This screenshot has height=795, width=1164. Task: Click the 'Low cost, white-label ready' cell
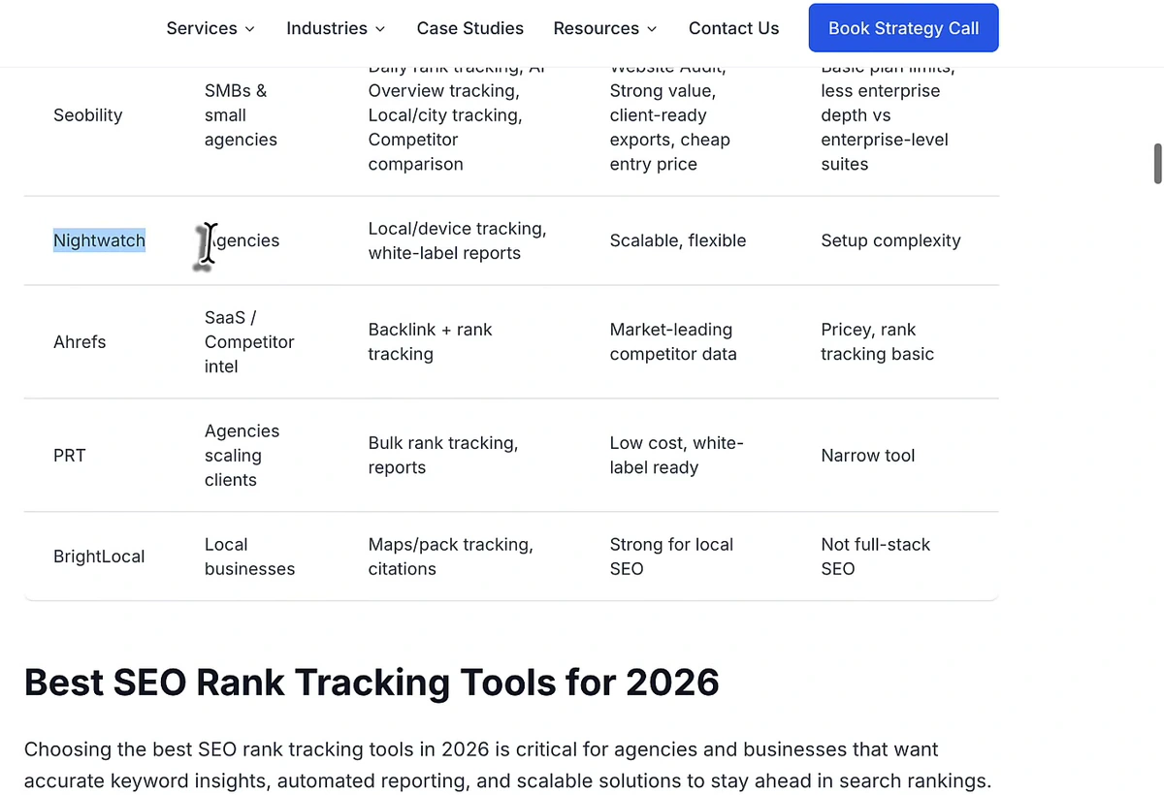coord(676,456)
